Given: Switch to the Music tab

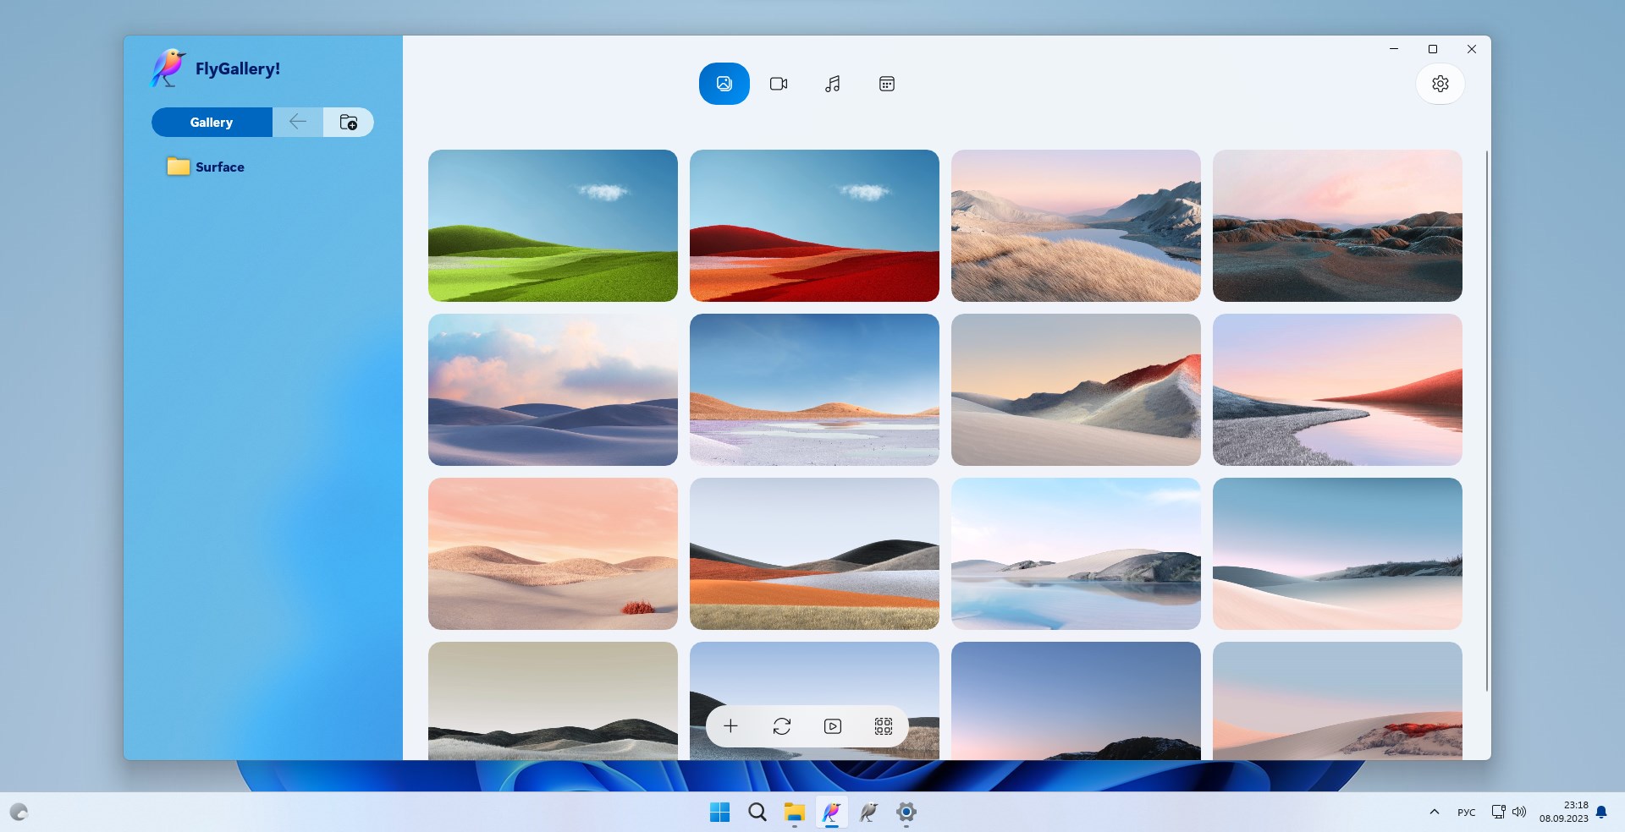Looking at the screenshot, I should point(833,84).
